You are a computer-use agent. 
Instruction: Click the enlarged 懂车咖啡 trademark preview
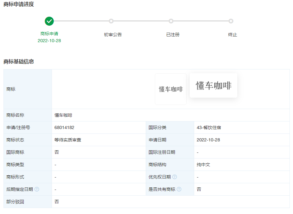(x=213, y=86)
